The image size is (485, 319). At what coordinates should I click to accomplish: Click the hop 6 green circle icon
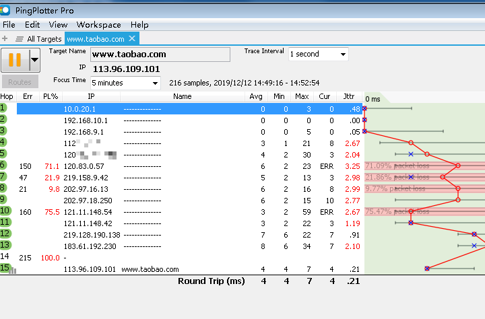[3, 165]
